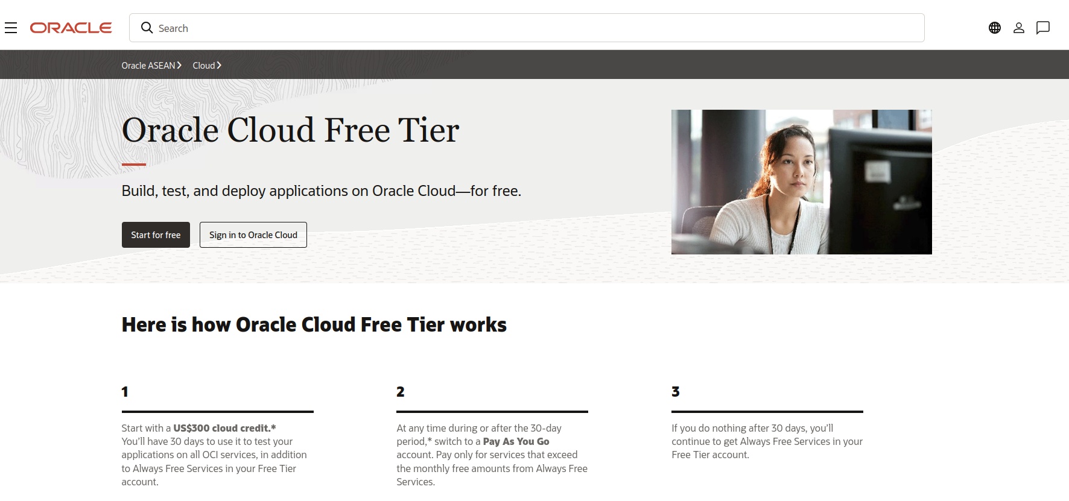Click the Oracle logo
This screenshot has width=1069, height=501.
tap(71, 28)
